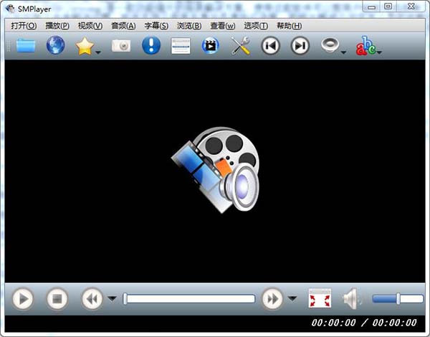Viewport: 430px width, 337px height.
Task: Open the playlist icon in the toolbar
Action: click(x=181, y=46)
